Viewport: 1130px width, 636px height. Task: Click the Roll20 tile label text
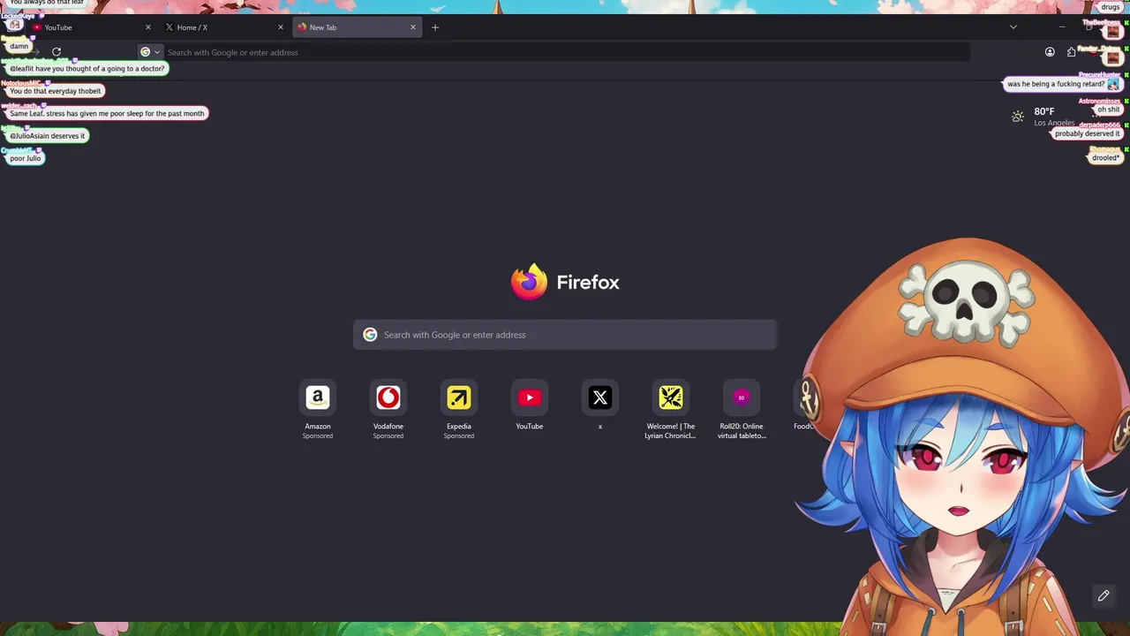[x=741, y=431]
